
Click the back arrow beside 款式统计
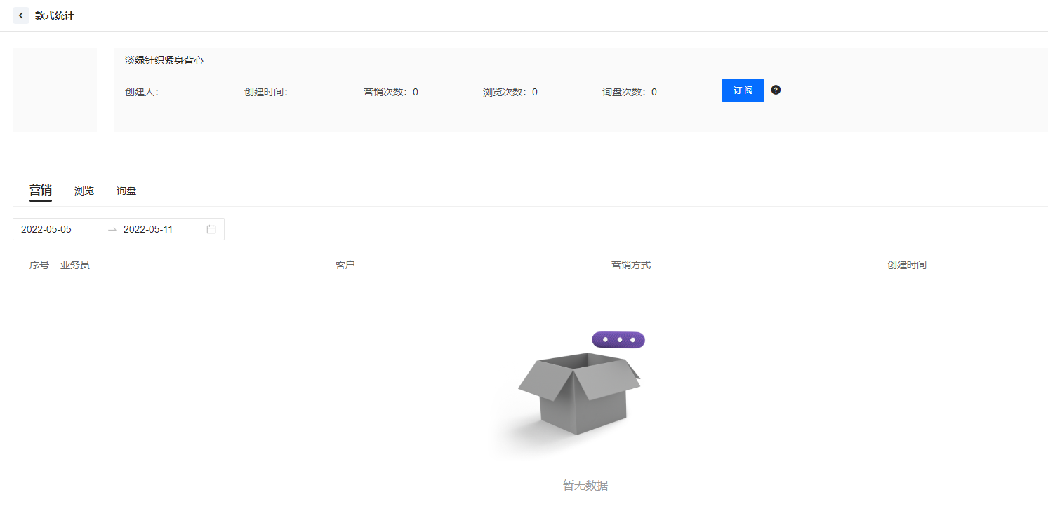coord(21,15)
